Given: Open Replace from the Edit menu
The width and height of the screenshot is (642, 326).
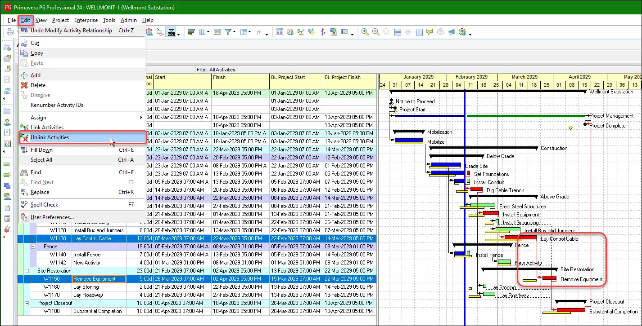Looking at the screenshot, I should point(82,192).
